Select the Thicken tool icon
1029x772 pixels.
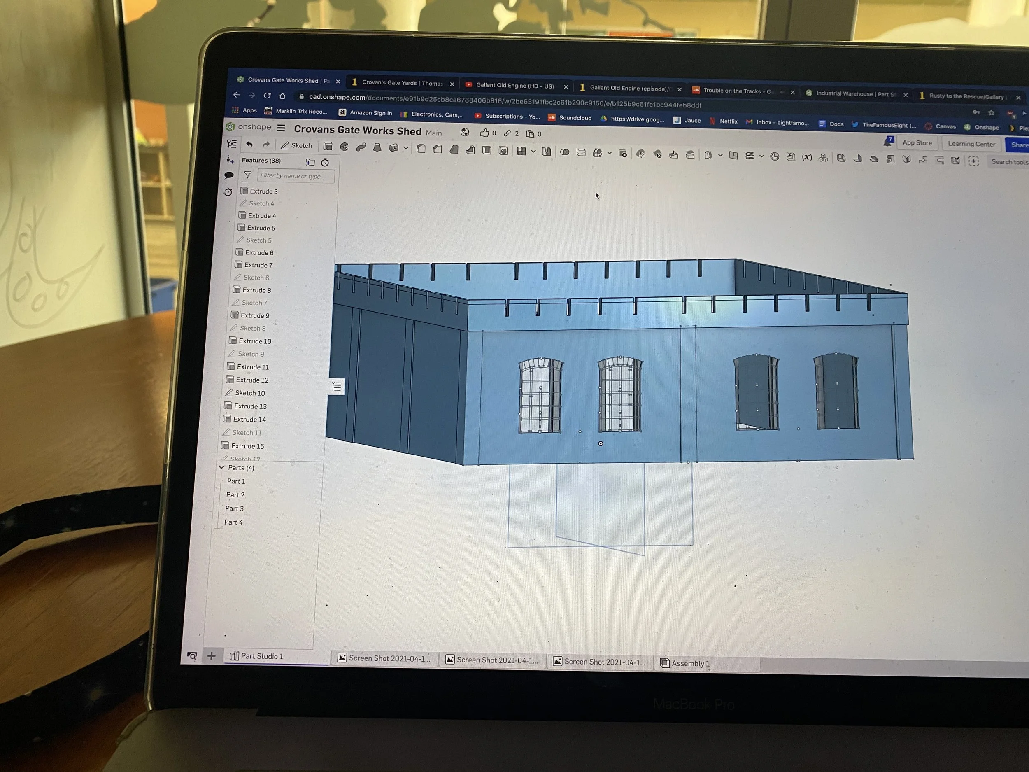(393, 147)
